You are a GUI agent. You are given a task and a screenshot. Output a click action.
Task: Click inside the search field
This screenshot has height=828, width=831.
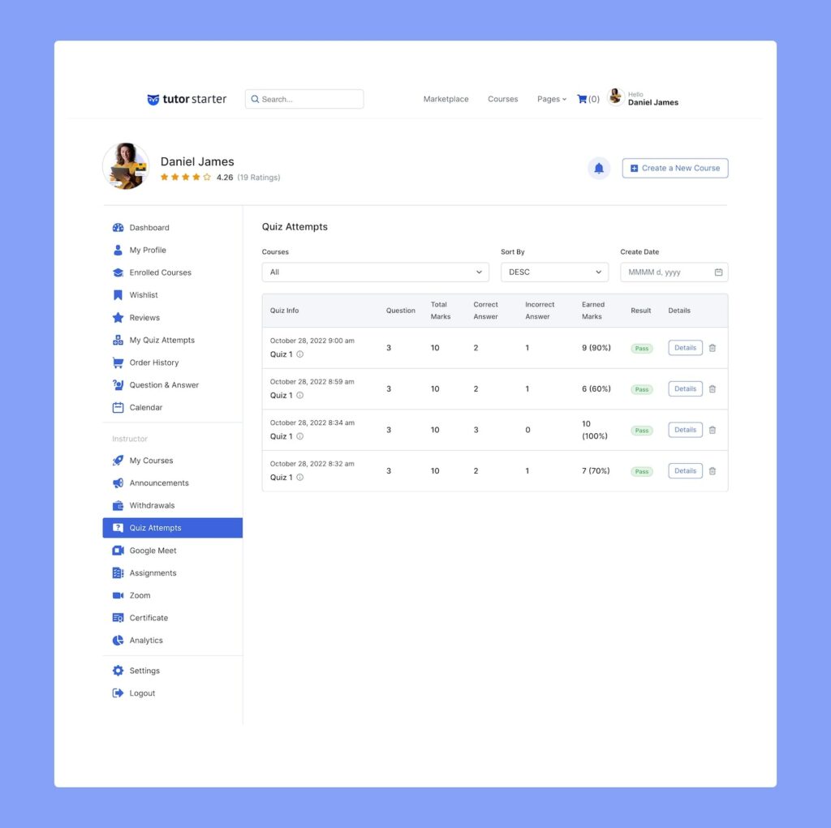point(304,98)
